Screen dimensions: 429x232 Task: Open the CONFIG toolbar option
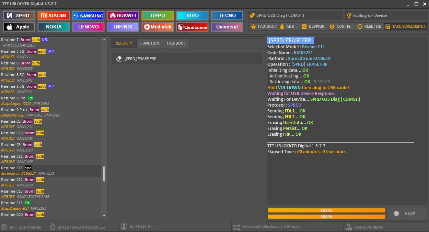tap(340, 26)
